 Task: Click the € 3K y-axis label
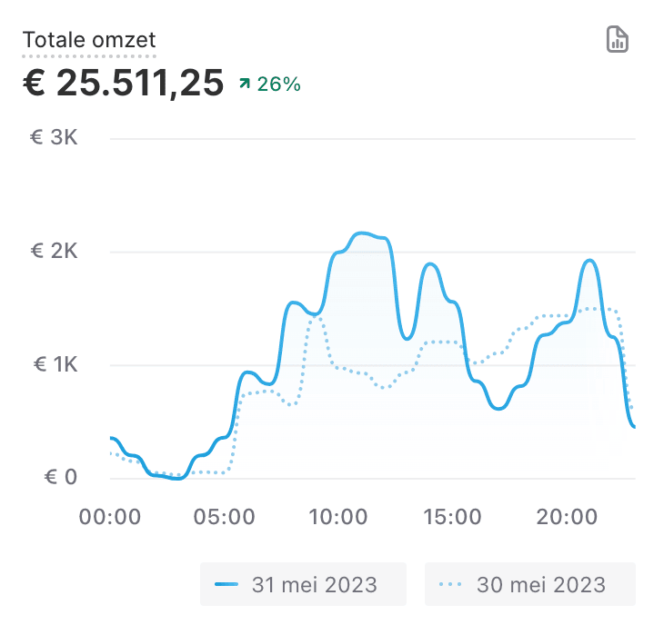[x=55, y=138]
